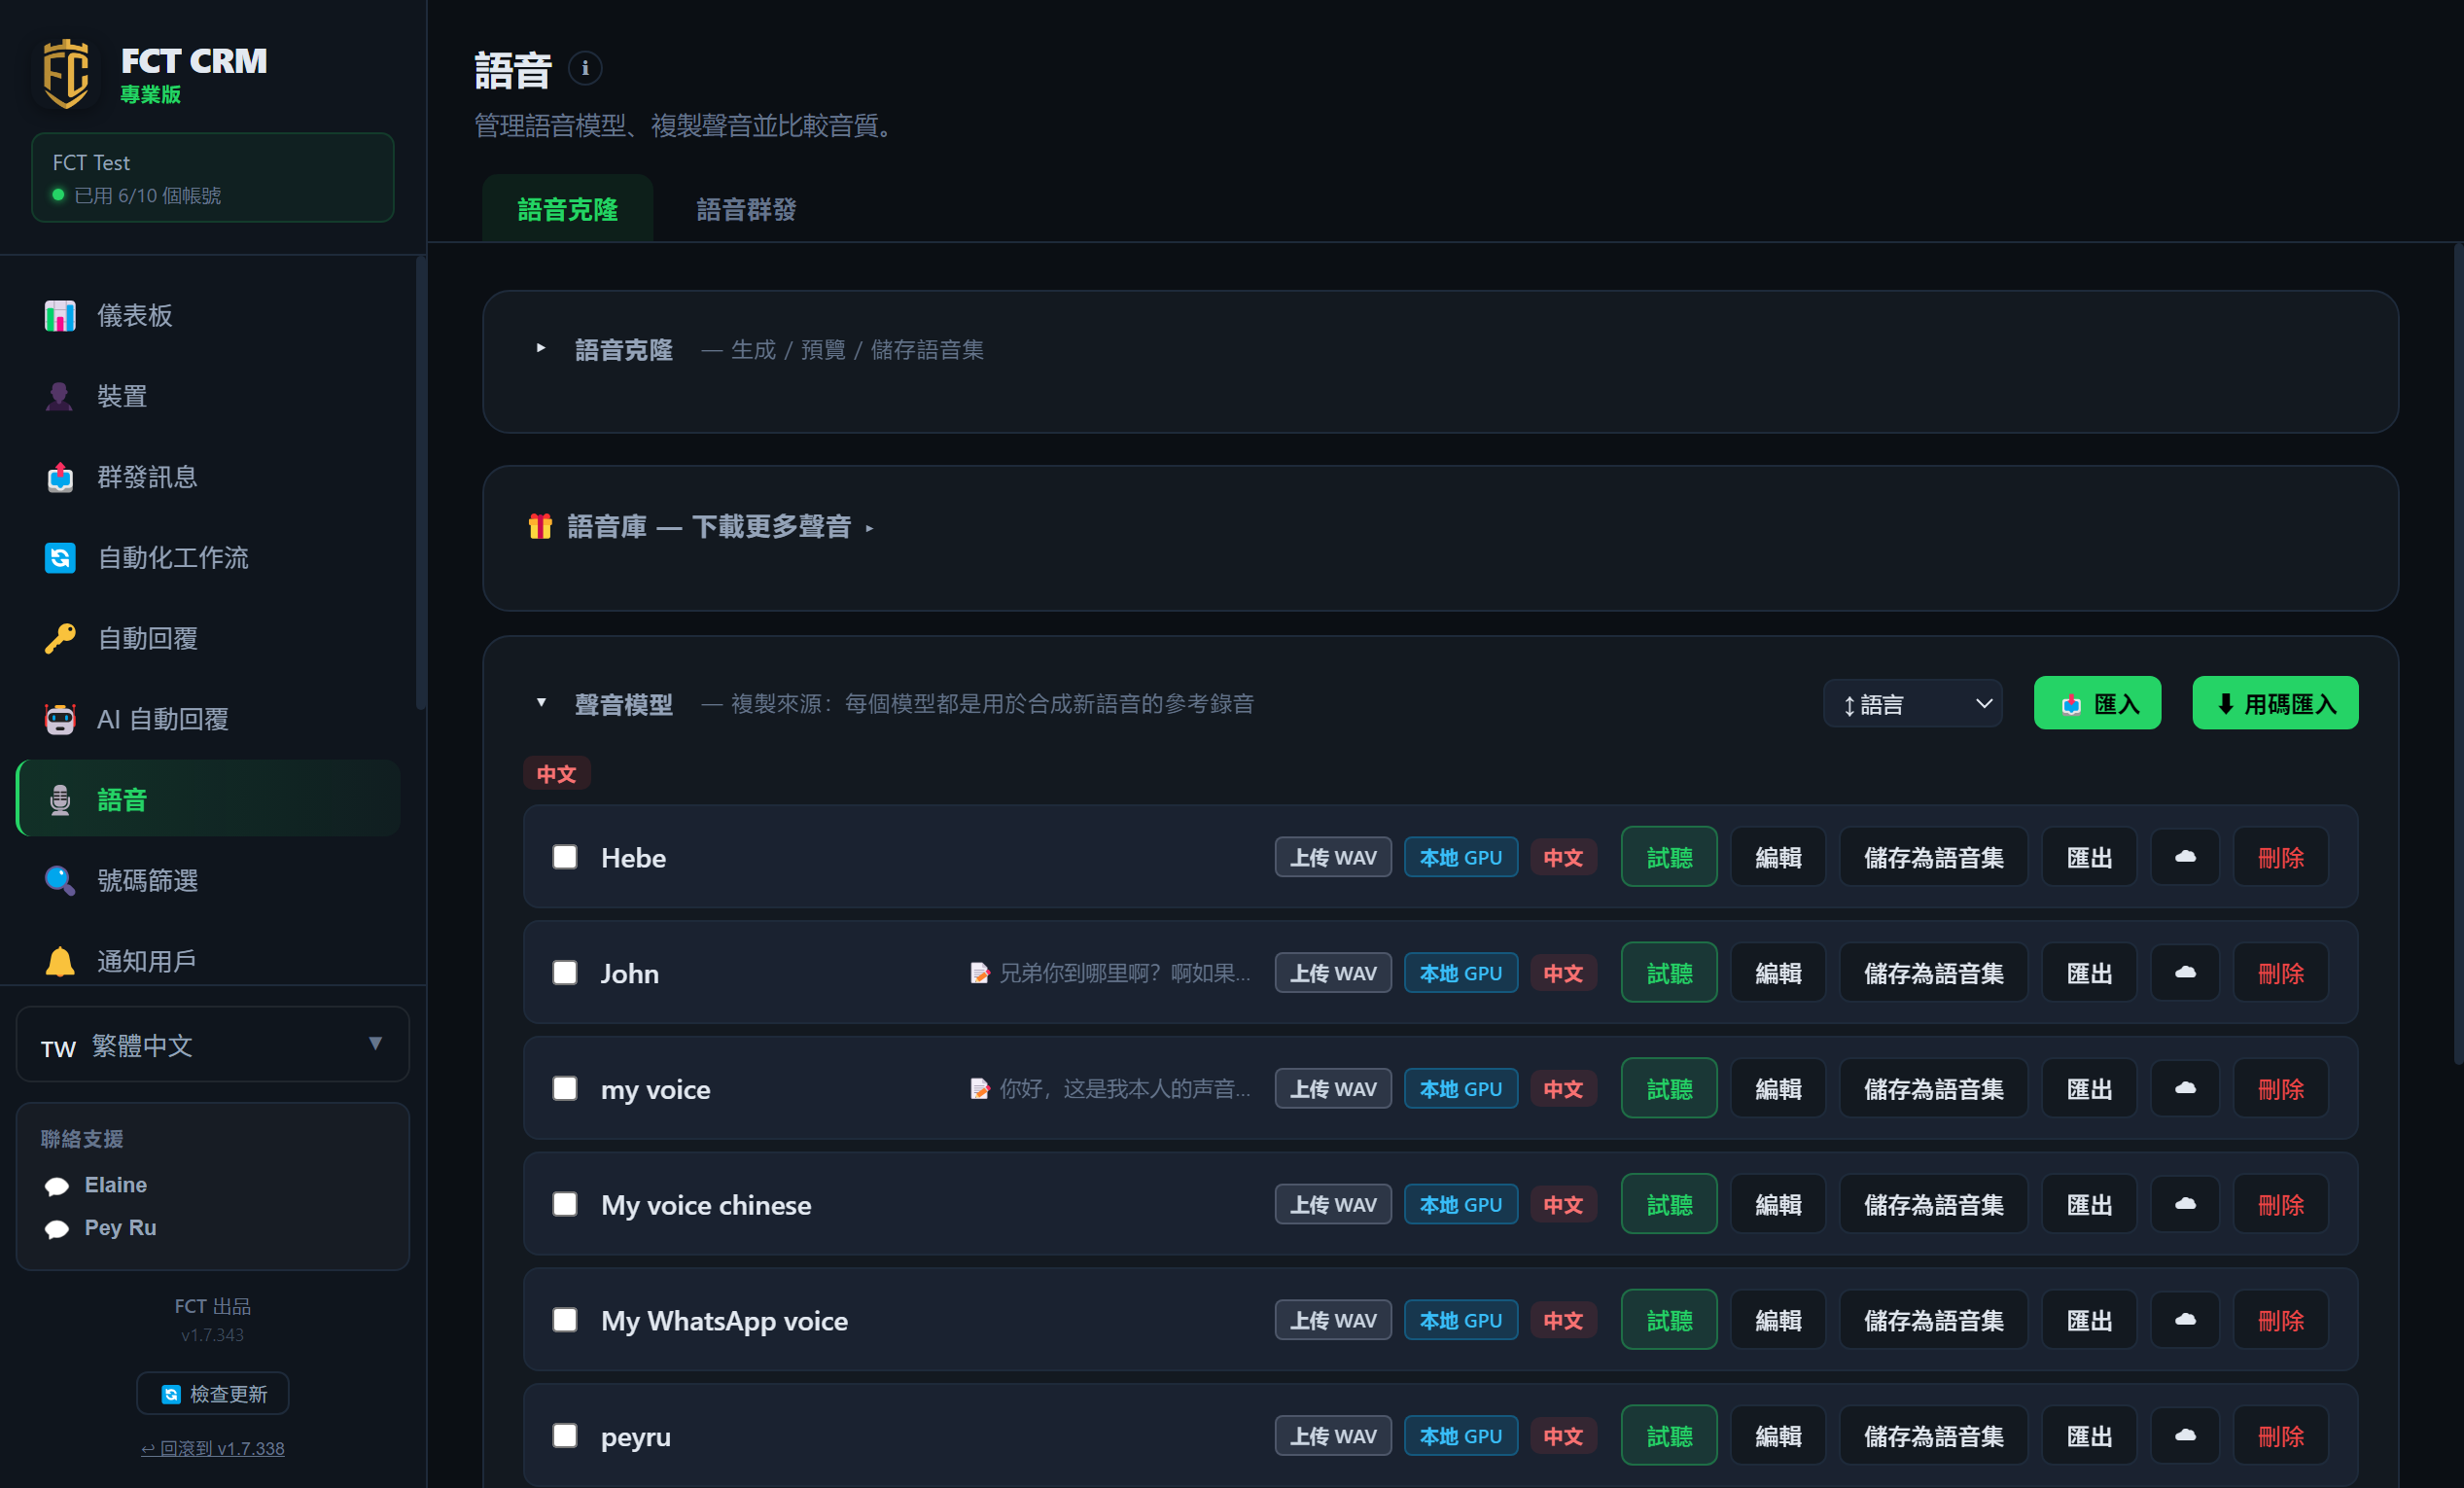
Task: Go to 裝置 devices page
Action: click(209, 397)
